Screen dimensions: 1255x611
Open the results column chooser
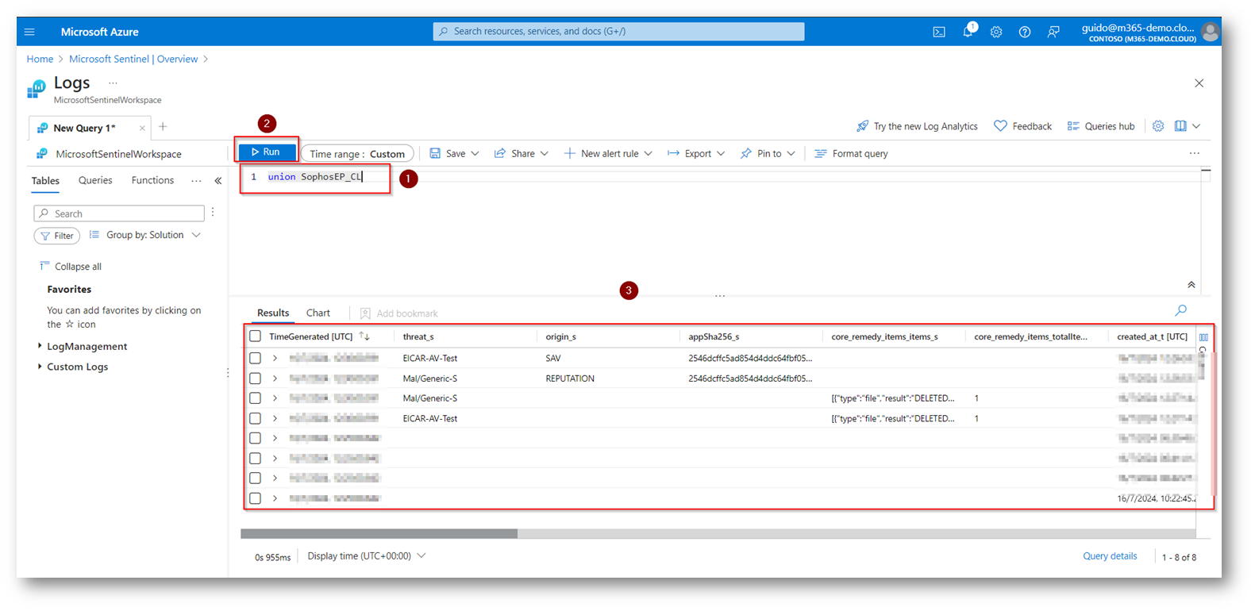[1203, 337]
